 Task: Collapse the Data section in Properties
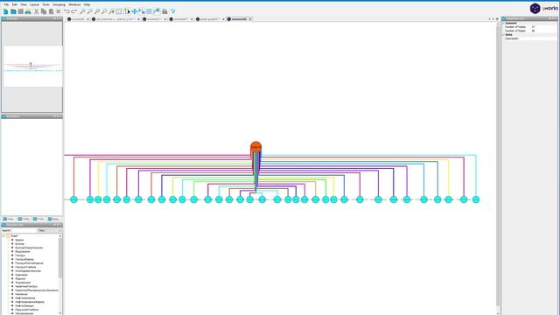[504, 35]
